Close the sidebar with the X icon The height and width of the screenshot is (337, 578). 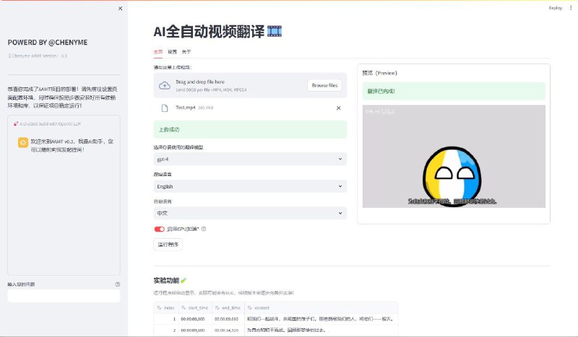pyautogui.click(x=120, y=9)
